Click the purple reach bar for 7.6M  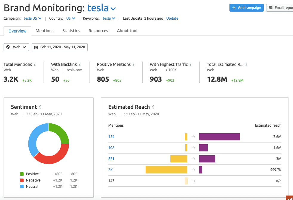(x=220, y=137)
